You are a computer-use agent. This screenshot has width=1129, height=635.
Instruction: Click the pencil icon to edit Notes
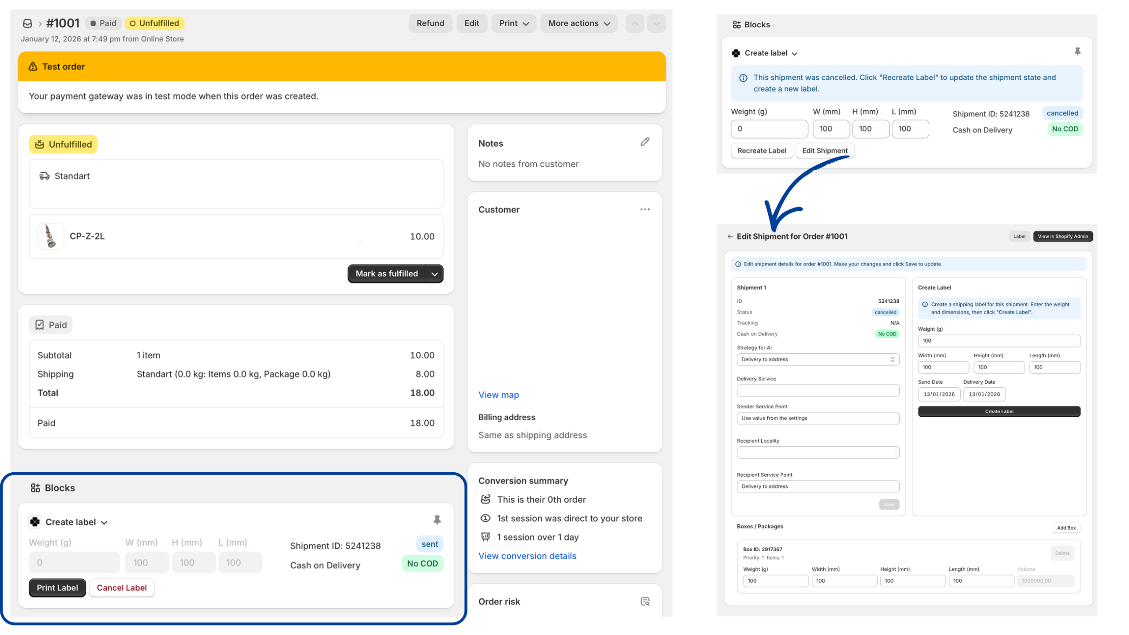coord(645,142)
